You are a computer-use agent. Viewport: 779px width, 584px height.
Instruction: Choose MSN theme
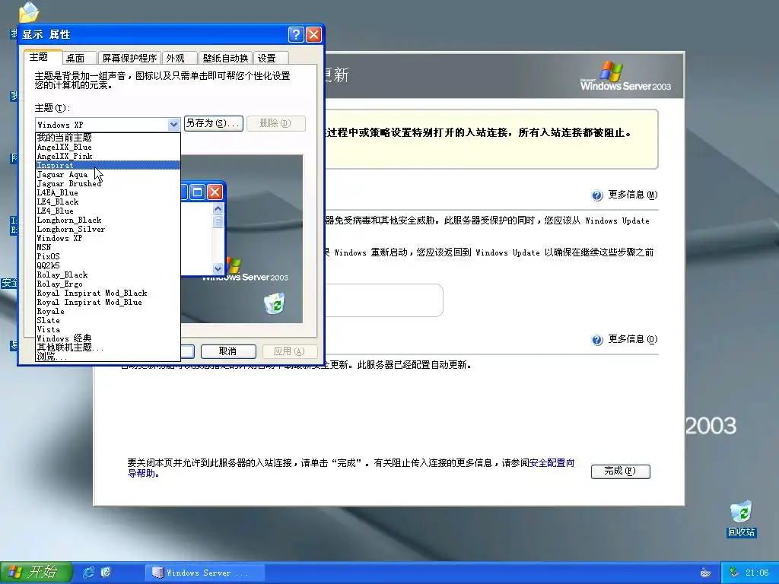click(108, 247)
